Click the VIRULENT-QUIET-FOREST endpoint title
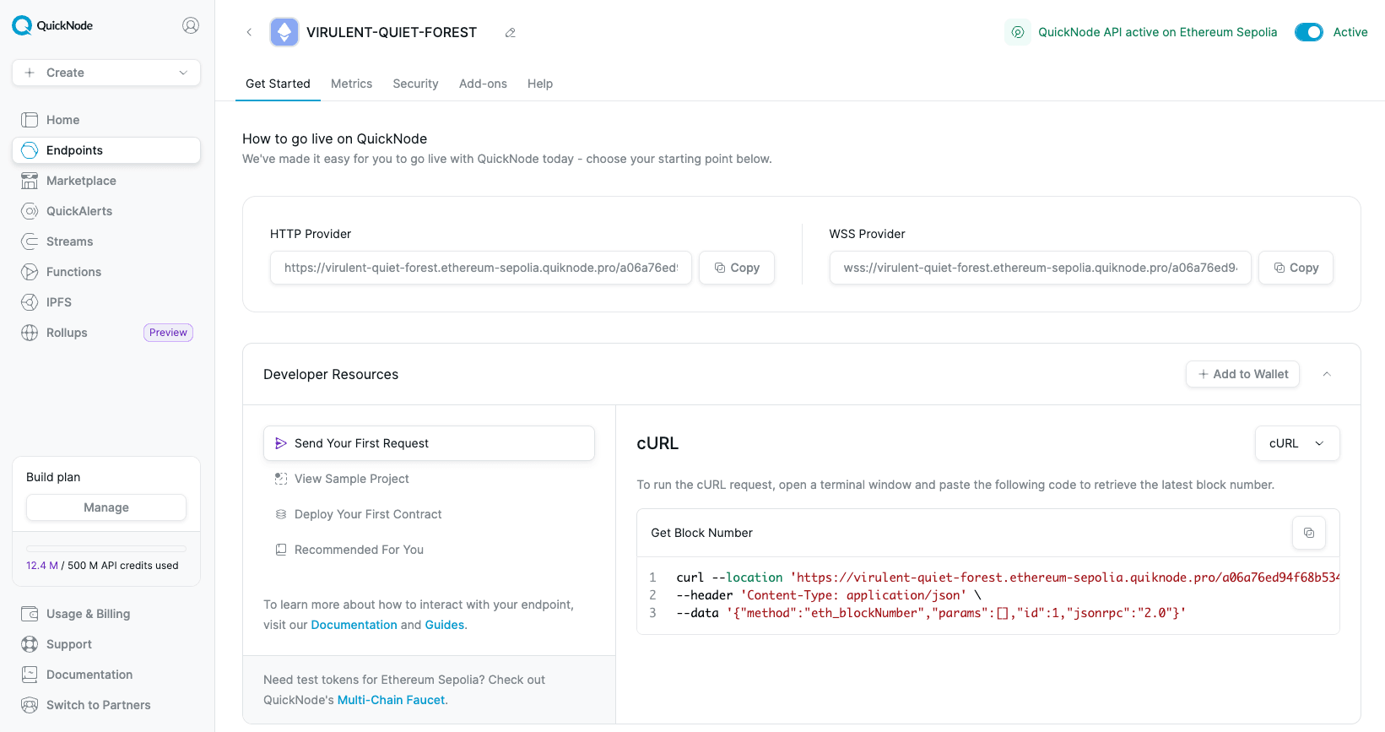 tap(392, 32)
